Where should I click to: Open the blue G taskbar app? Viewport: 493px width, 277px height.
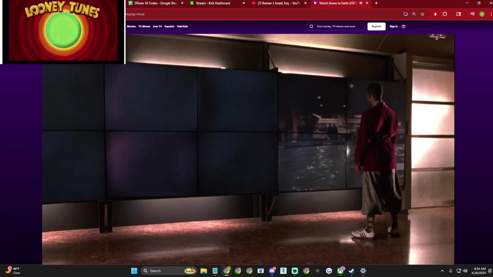(329, 271)
